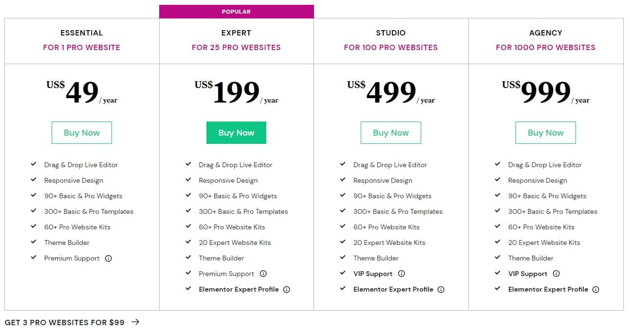Viewport: 630px width, 331px height.
Task: Click info icon beside Essential Premium Support
Action: pyautogui.click(x=109, y=259)
